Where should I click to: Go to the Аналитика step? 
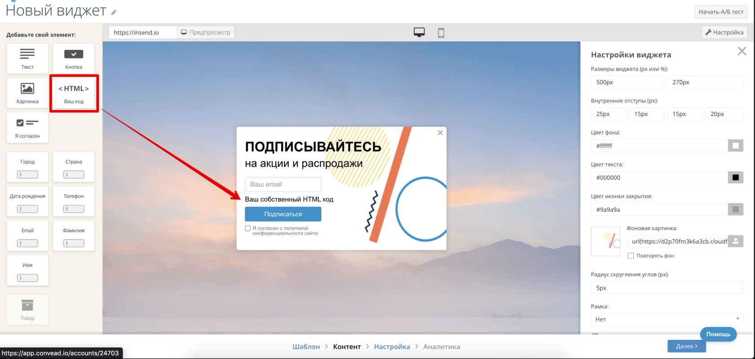(441, 346)
